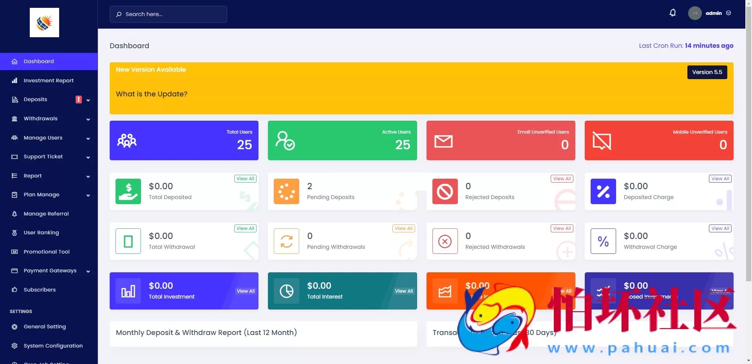Click the site logo in sidebar
The height and width of the screenshot is (364, 752).
tap(44, 23)
